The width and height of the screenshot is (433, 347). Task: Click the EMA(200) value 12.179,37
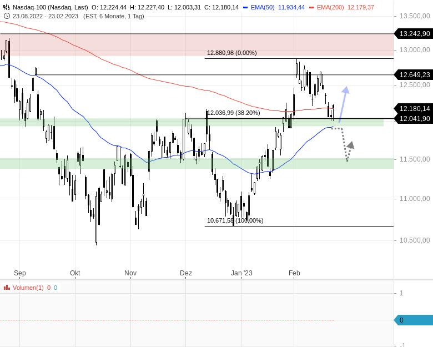point(361,7)
